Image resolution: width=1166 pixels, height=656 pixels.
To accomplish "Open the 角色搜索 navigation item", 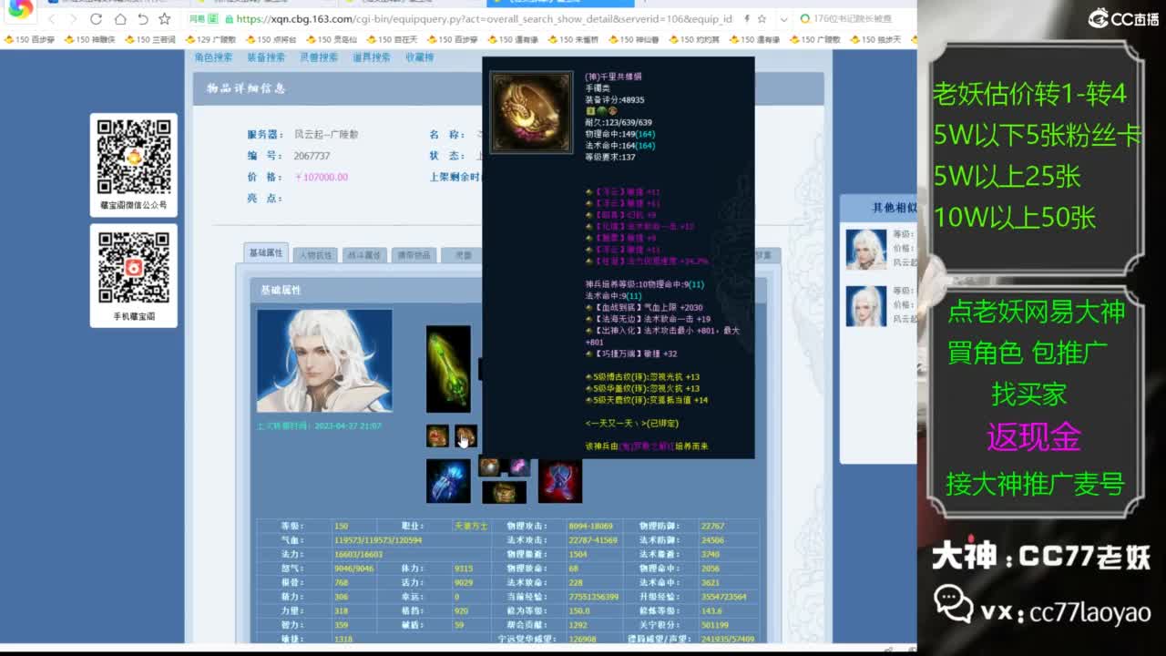I will pyautogui.click(x=214, y=57).
